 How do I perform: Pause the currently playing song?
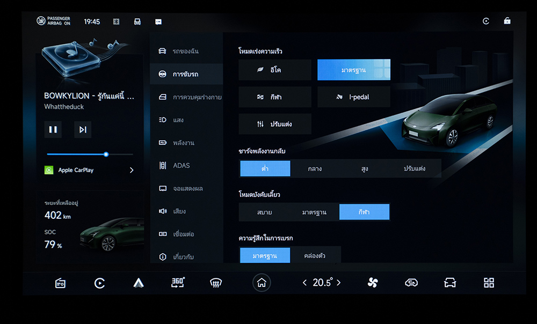pyautogui.click(x=53, y=129)
